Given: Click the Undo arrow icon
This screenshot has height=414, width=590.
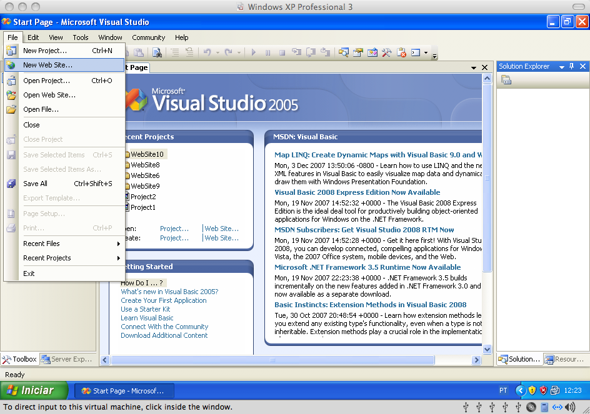Looking at the screenshot, I should tap(207, 52).
